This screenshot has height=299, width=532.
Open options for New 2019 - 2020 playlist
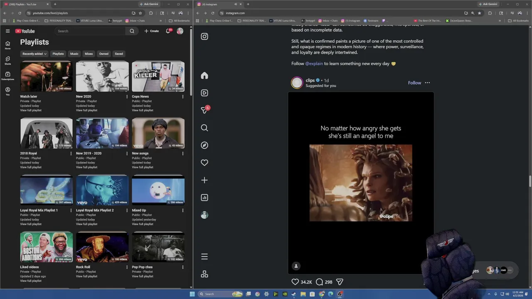127,154
